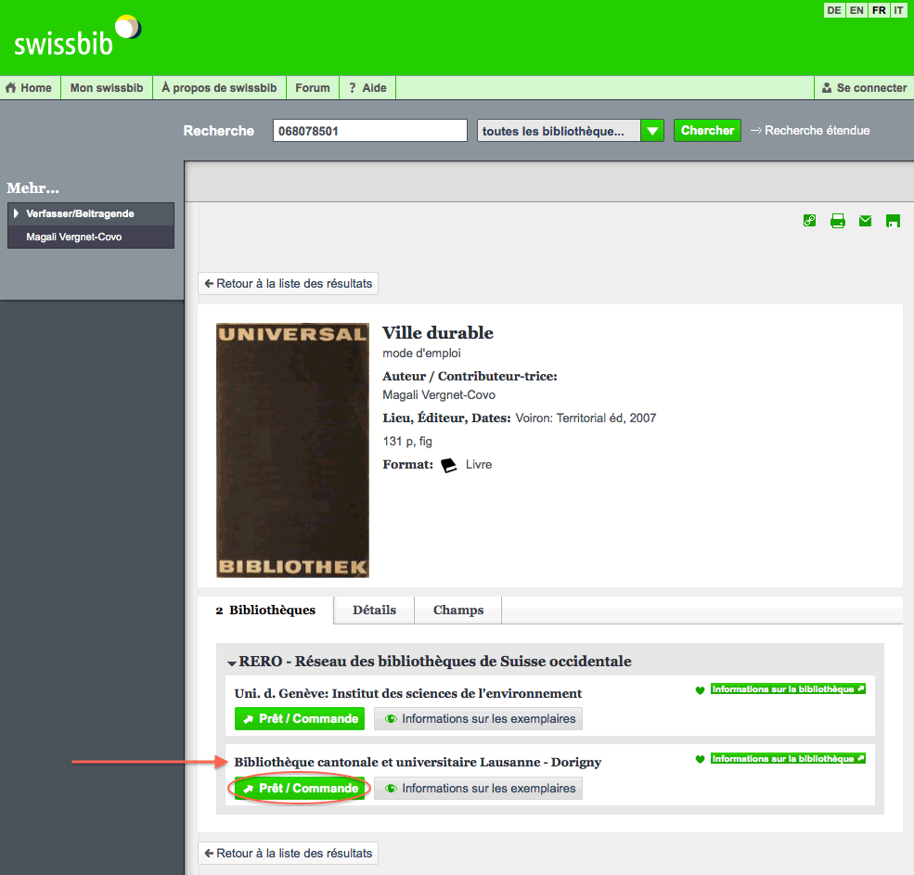
Task: Click the top 'Retour à la liste des résultats' button
Action: tap(288, 284)
